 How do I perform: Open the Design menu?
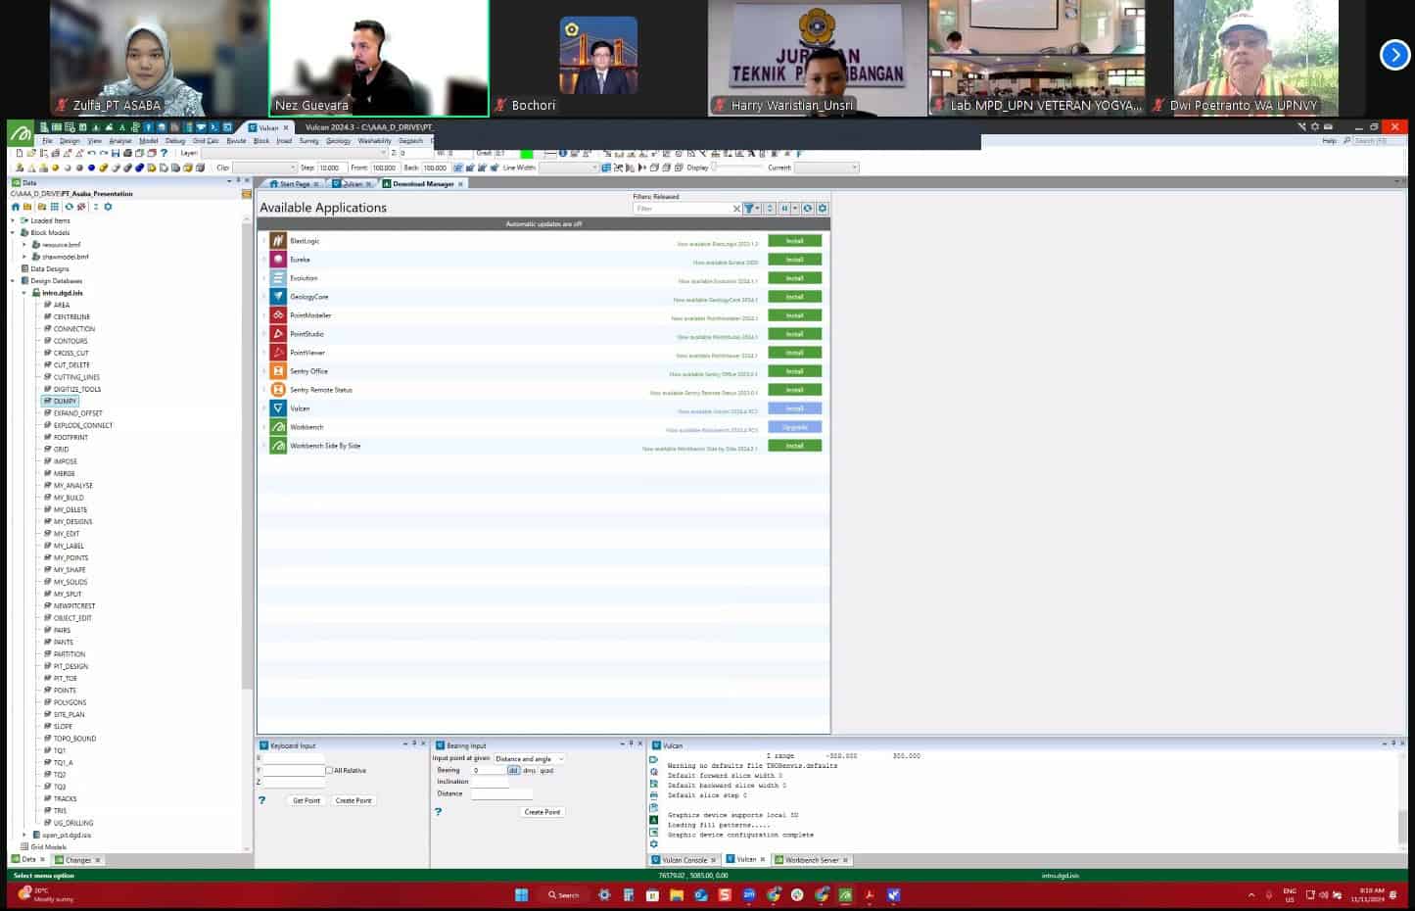tap(70, 141)
